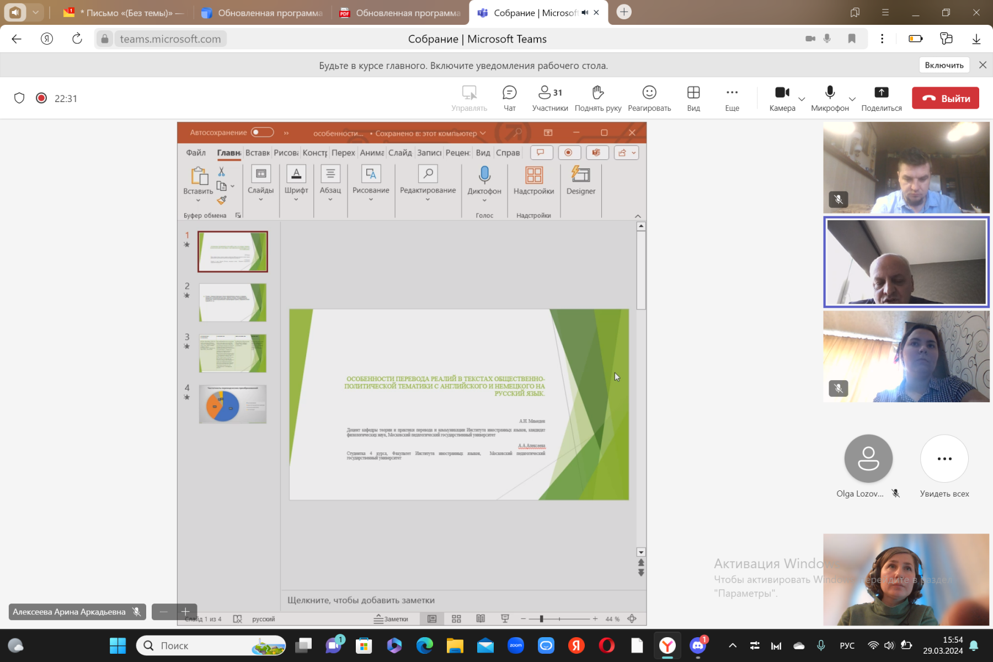Fit slide to window icon
Screen dimensions: 993x662
(x=632, y=619)
